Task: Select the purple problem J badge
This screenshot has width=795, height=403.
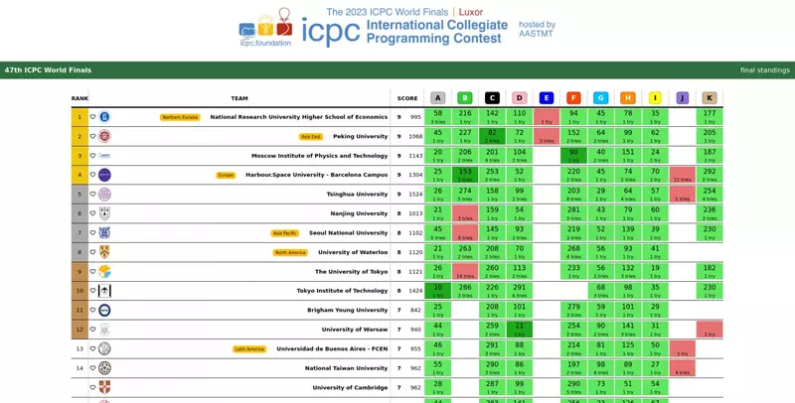Action: point(682,98)
